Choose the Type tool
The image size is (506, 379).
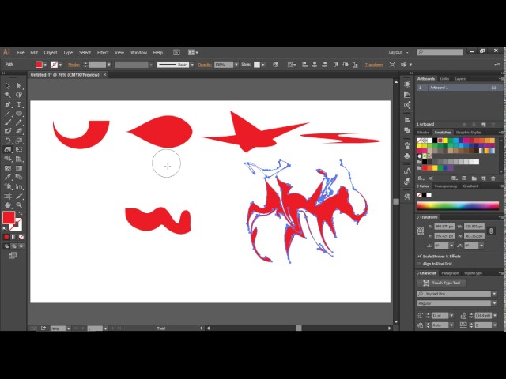click(x=19, y=104)
